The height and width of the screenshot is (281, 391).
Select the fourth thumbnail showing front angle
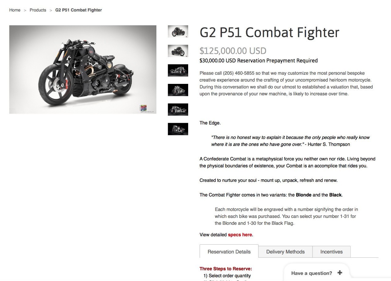pos(178,90)
